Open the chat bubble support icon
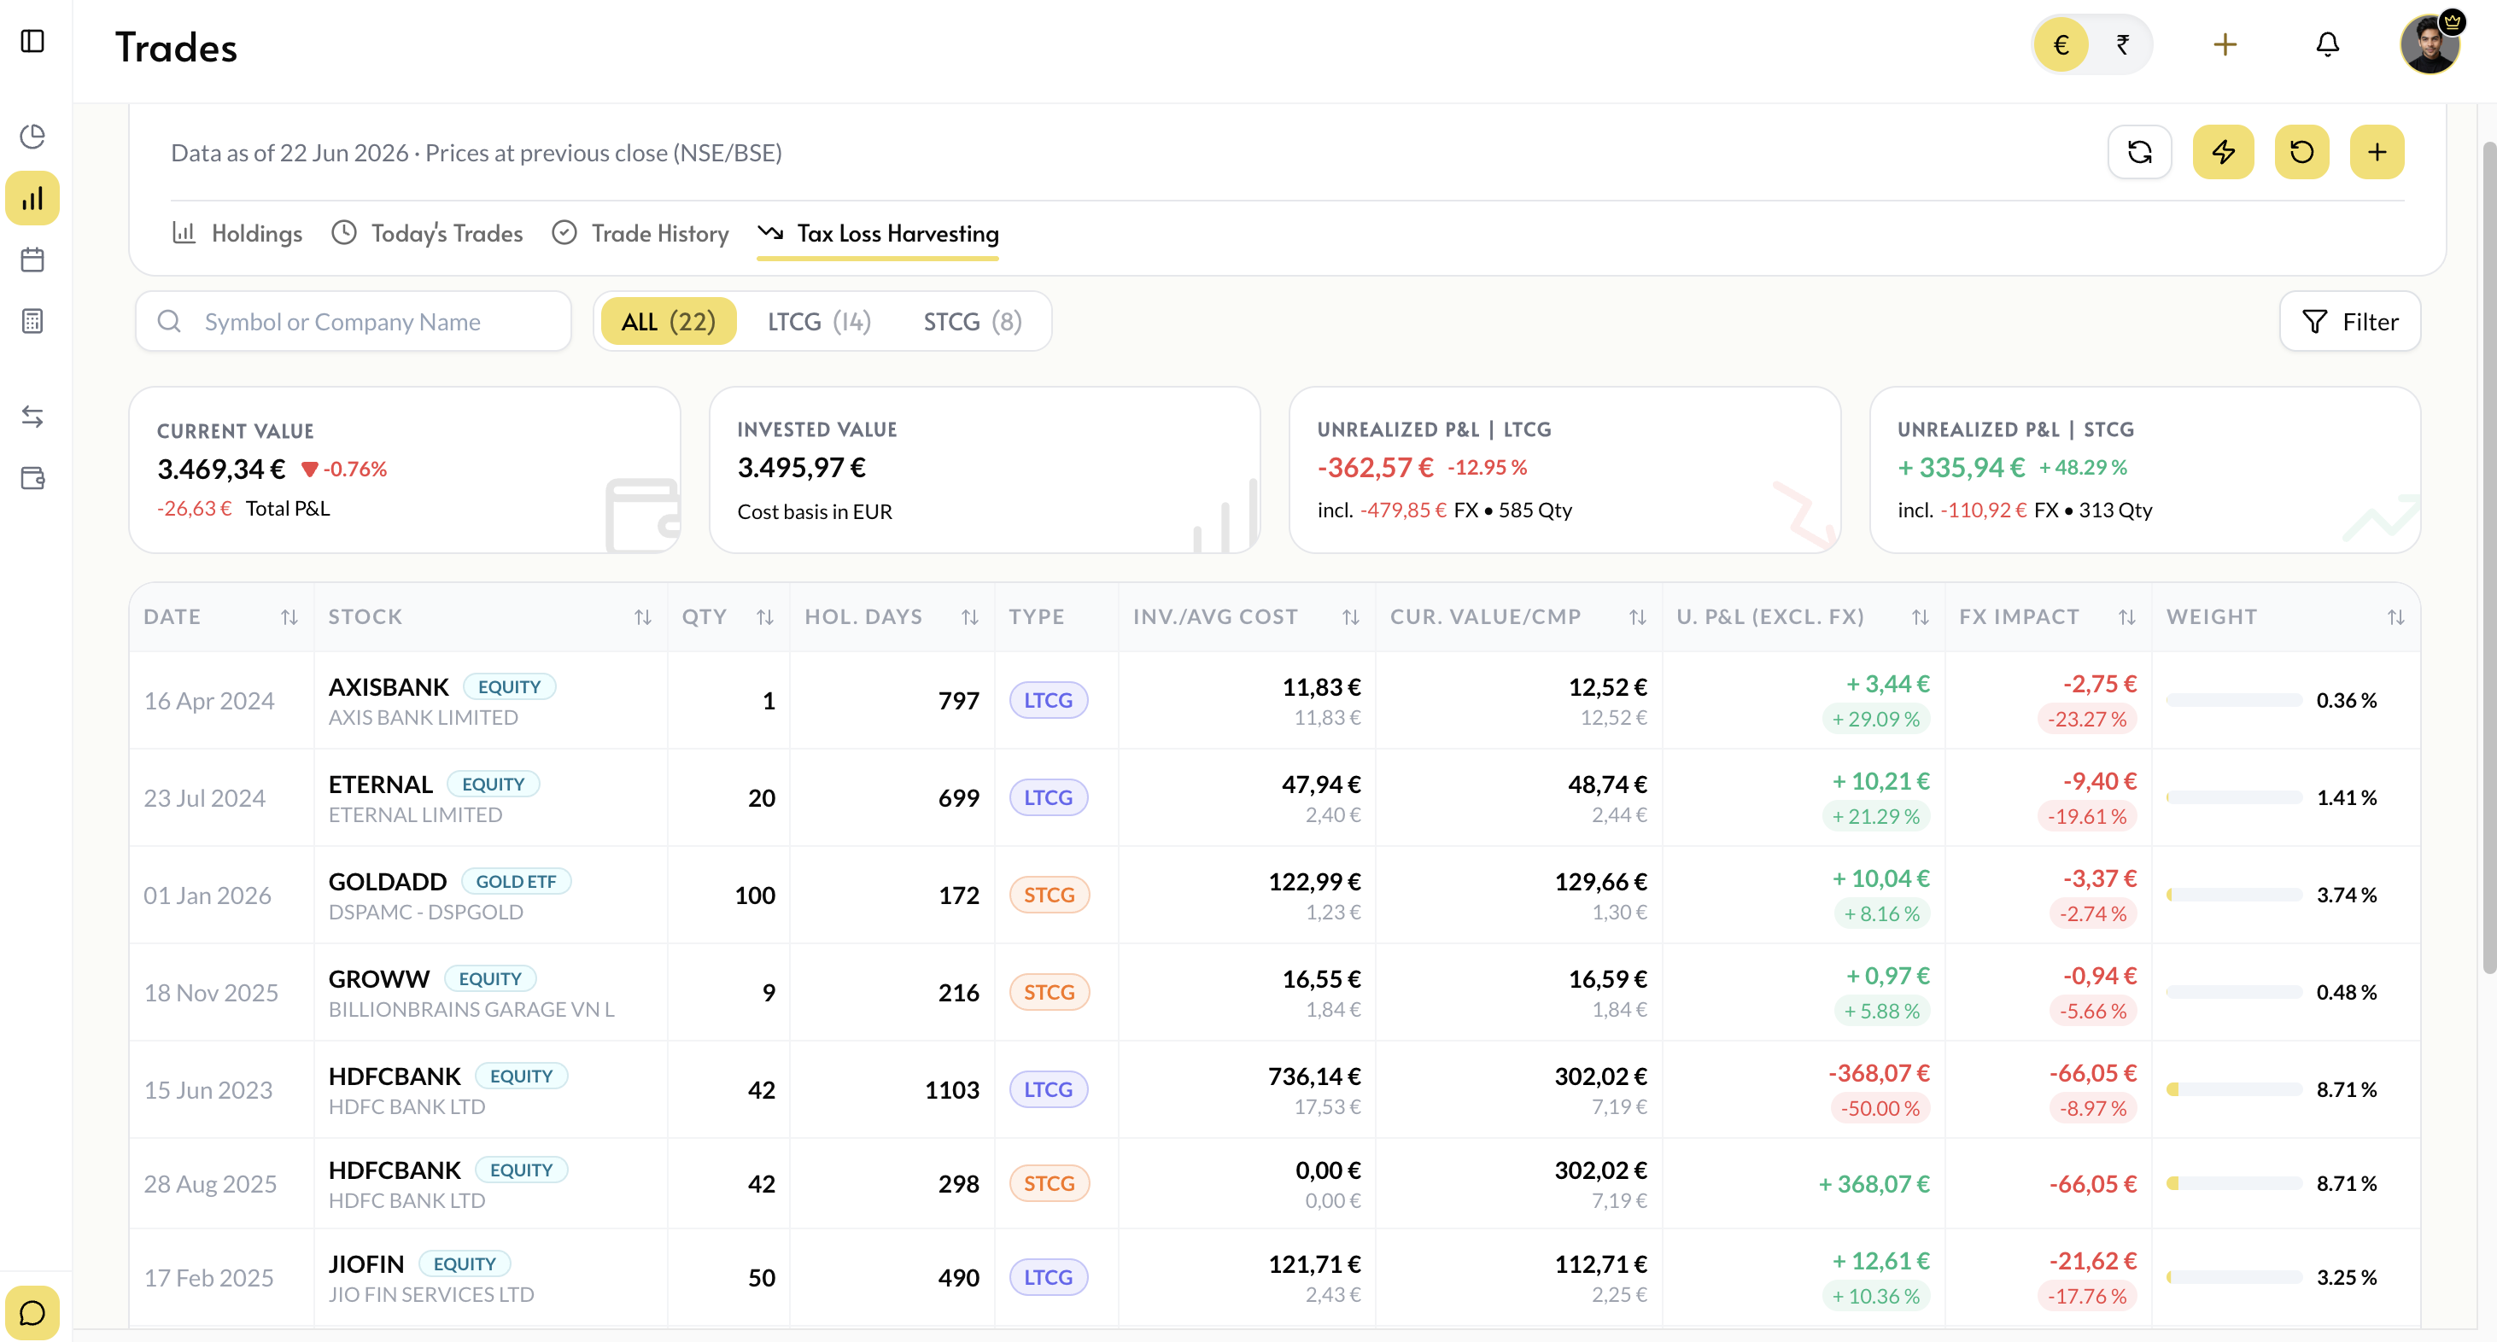The image size is (2497, 1342). click(33, 1313)
